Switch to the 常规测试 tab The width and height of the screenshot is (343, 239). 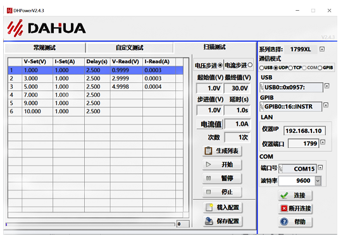45,47
